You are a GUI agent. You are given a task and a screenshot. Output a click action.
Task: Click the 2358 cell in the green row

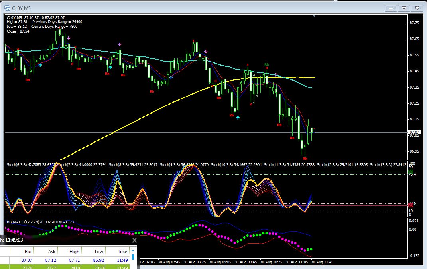point(99,267)
